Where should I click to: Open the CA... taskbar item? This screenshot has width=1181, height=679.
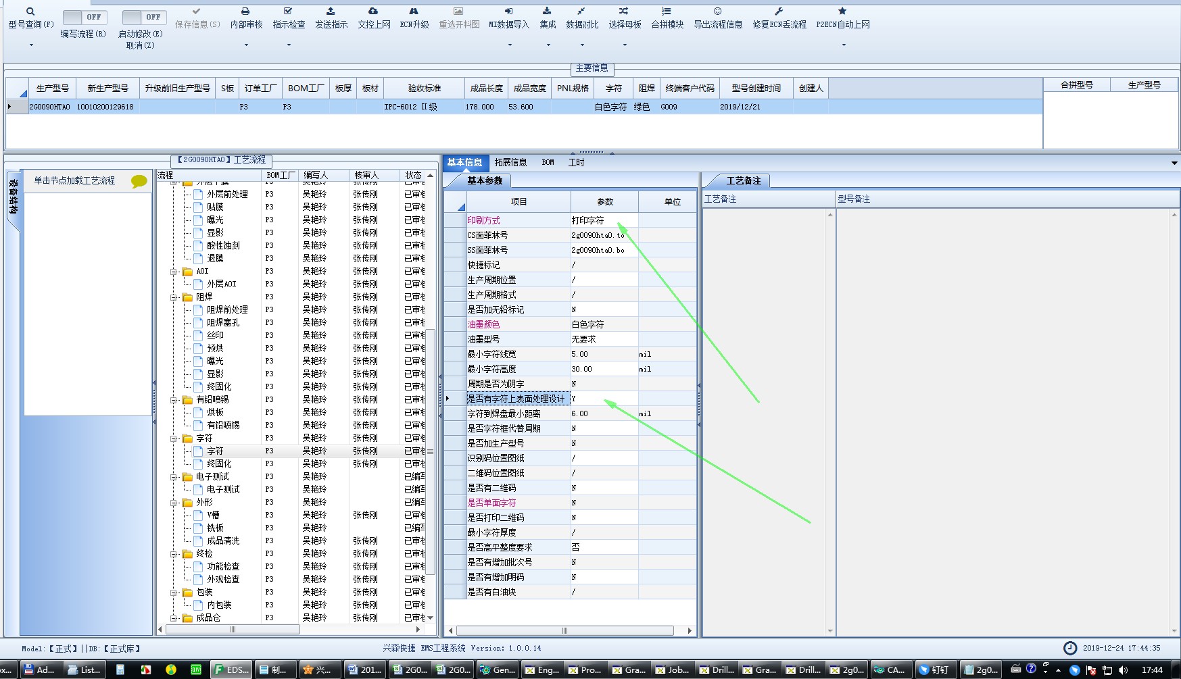pos(890,670)
